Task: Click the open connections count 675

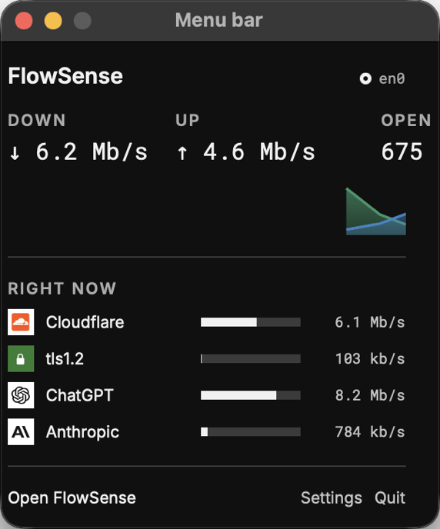Action: coord(402,151)
